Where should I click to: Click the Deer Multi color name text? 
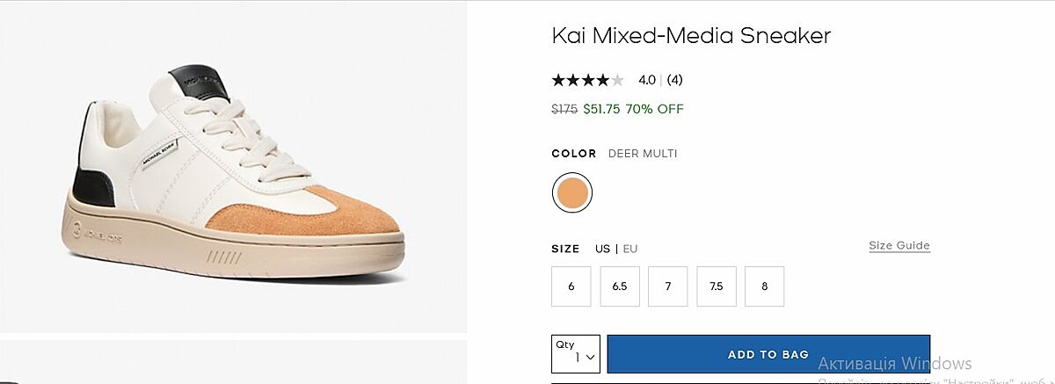(643, 154)
